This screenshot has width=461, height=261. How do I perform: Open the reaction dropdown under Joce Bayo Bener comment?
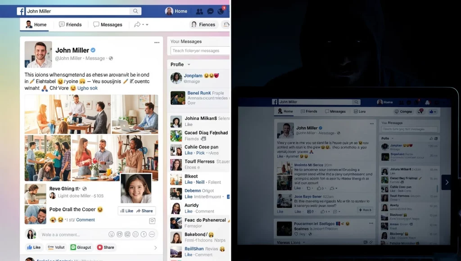[x=337, y=211]
